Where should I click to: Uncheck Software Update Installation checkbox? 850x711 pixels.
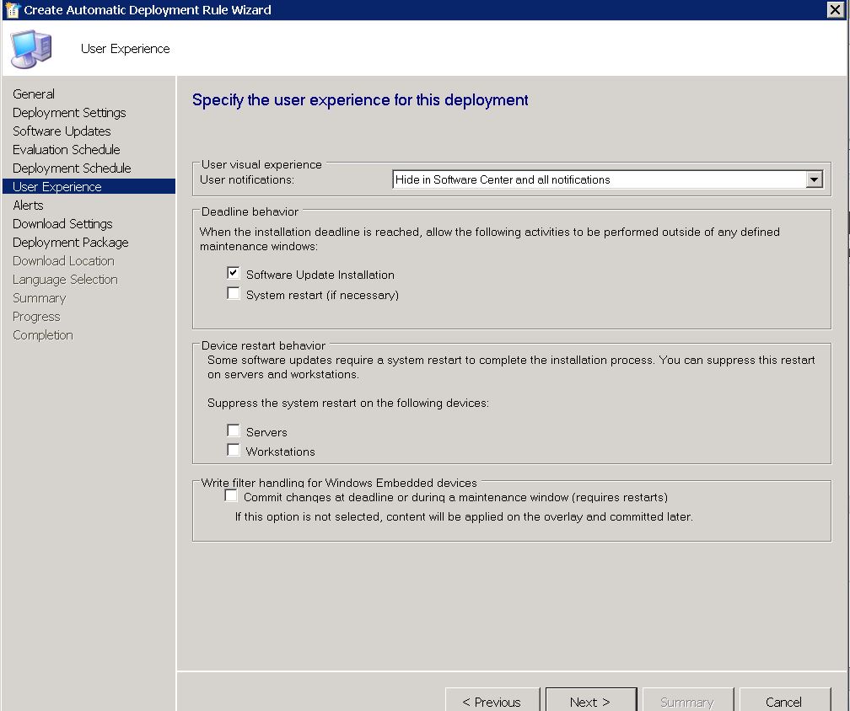click(233, 274)
